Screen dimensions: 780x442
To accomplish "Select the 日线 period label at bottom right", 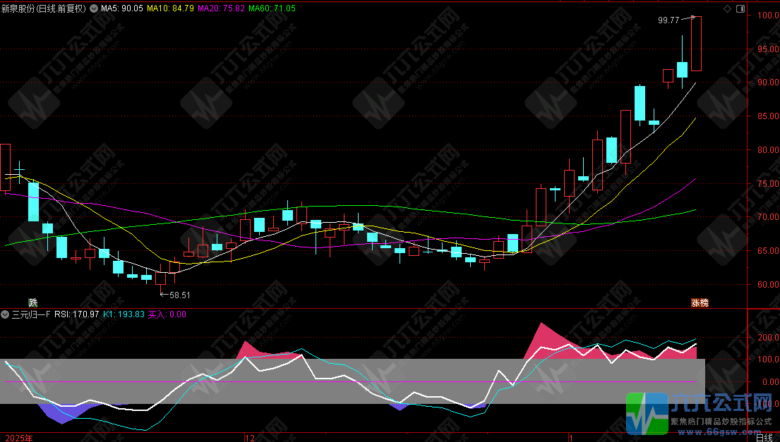I will [764, 437].
